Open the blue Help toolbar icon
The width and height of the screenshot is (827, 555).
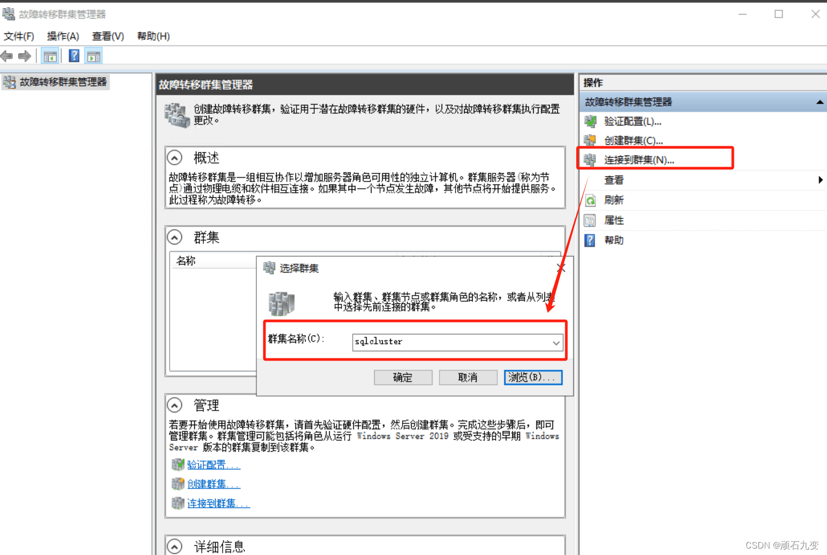pyautogui.click(x=74, y=56)
